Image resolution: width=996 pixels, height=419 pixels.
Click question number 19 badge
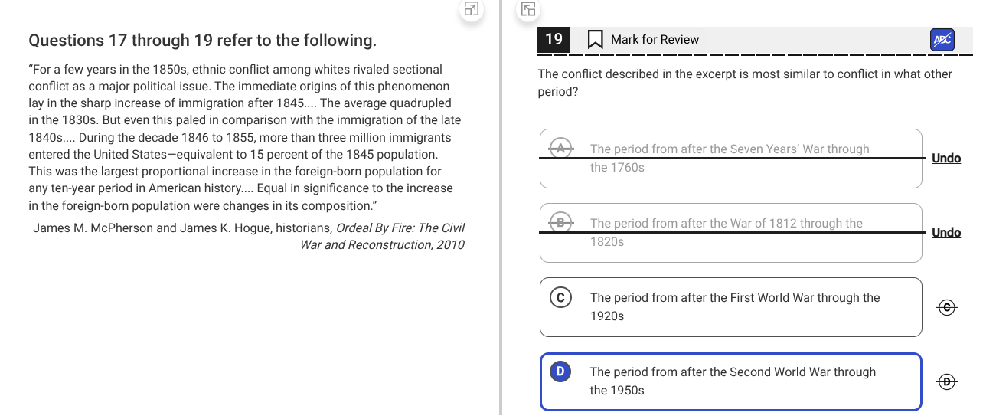click(x=554, y=39)
